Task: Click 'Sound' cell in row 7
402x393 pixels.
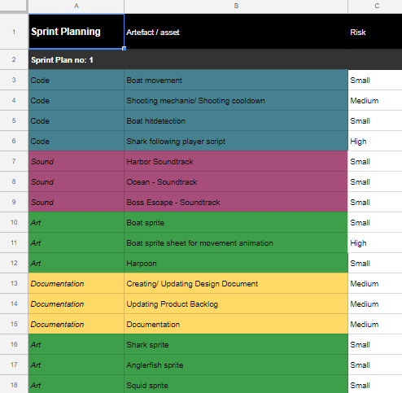Action: point(76,161)
